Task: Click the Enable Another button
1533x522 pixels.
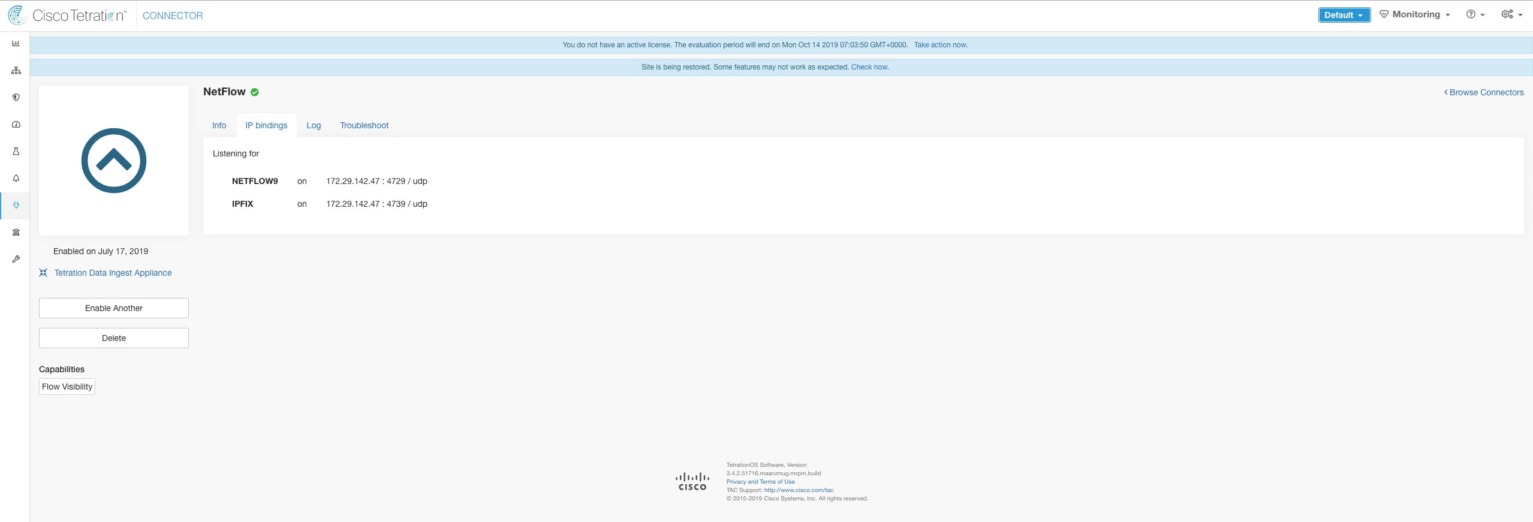Action: click(114, 308)
